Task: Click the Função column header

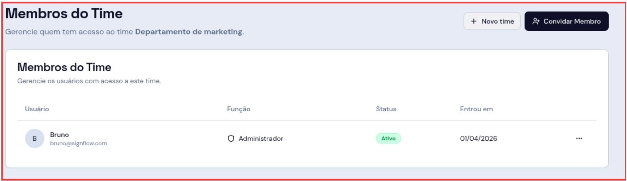Action: tap(239, 109)
